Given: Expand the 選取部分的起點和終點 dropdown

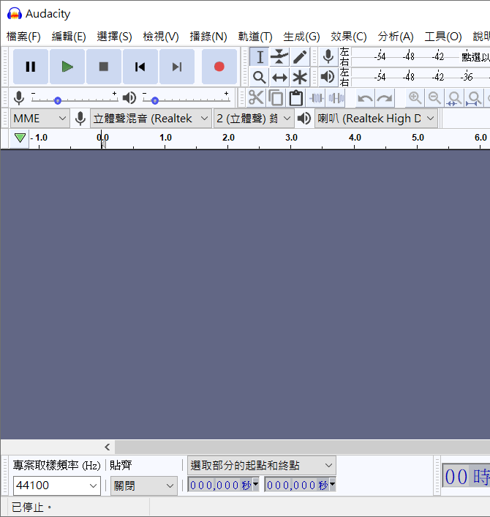Looking at the screenshot, I should (262, 466).
